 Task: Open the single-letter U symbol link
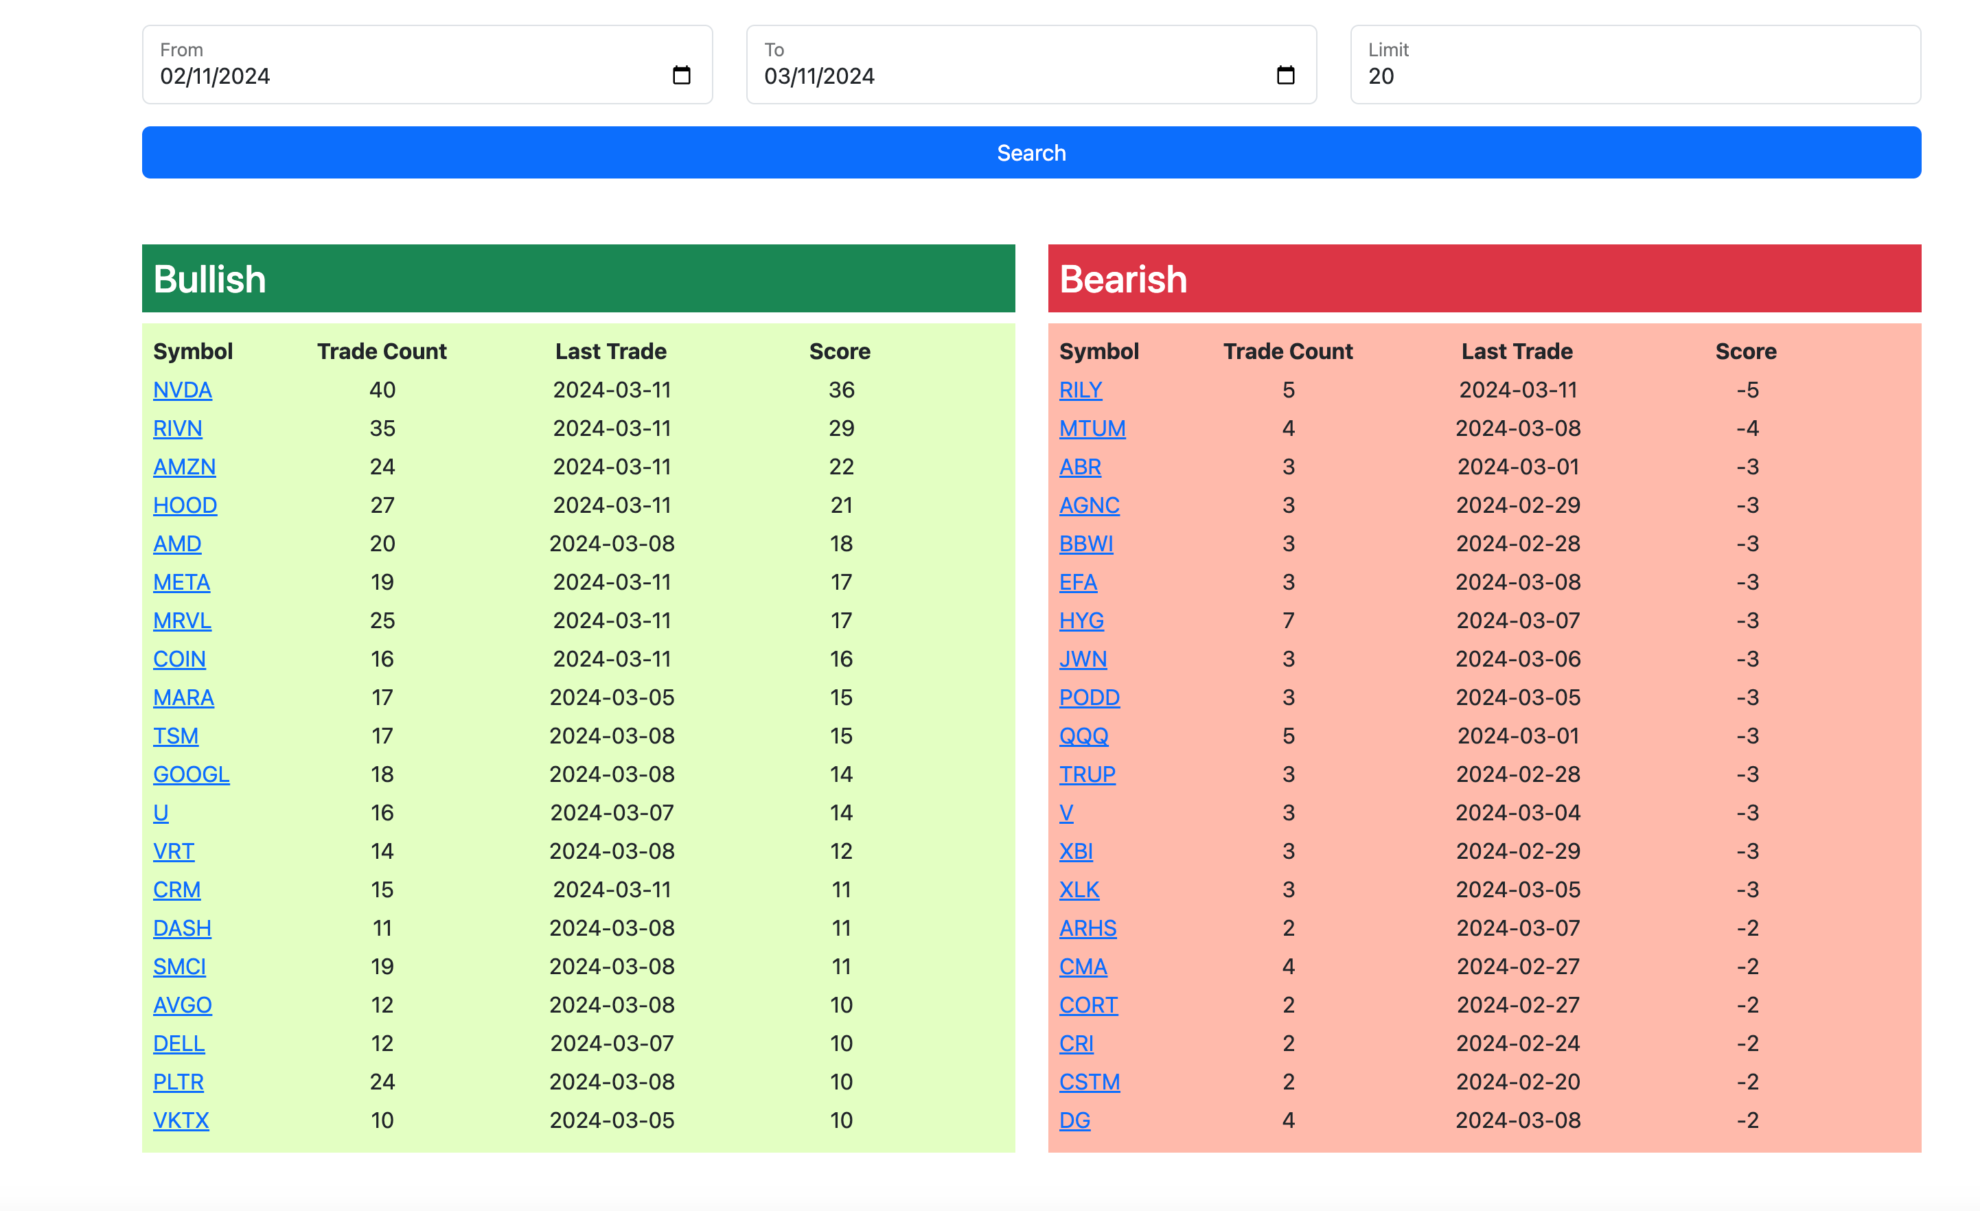[x=161, y=814]
